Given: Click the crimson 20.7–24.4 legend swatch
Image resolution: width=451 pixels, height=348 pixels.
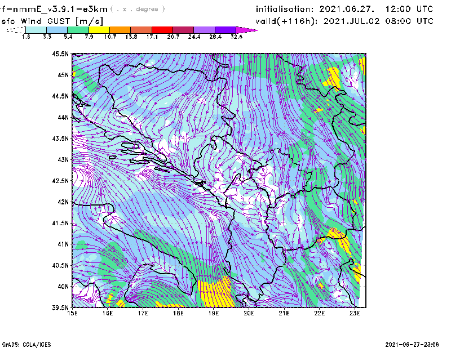Looking at the screenshot, I should tap(183, 30).
